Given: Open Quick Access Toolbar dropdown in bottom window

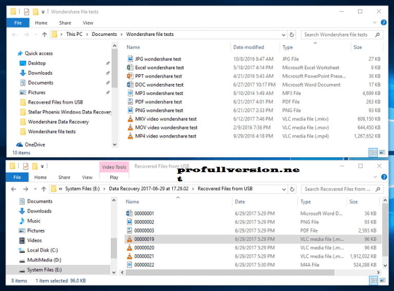Looking at the screenshot, I should (42, 166).
